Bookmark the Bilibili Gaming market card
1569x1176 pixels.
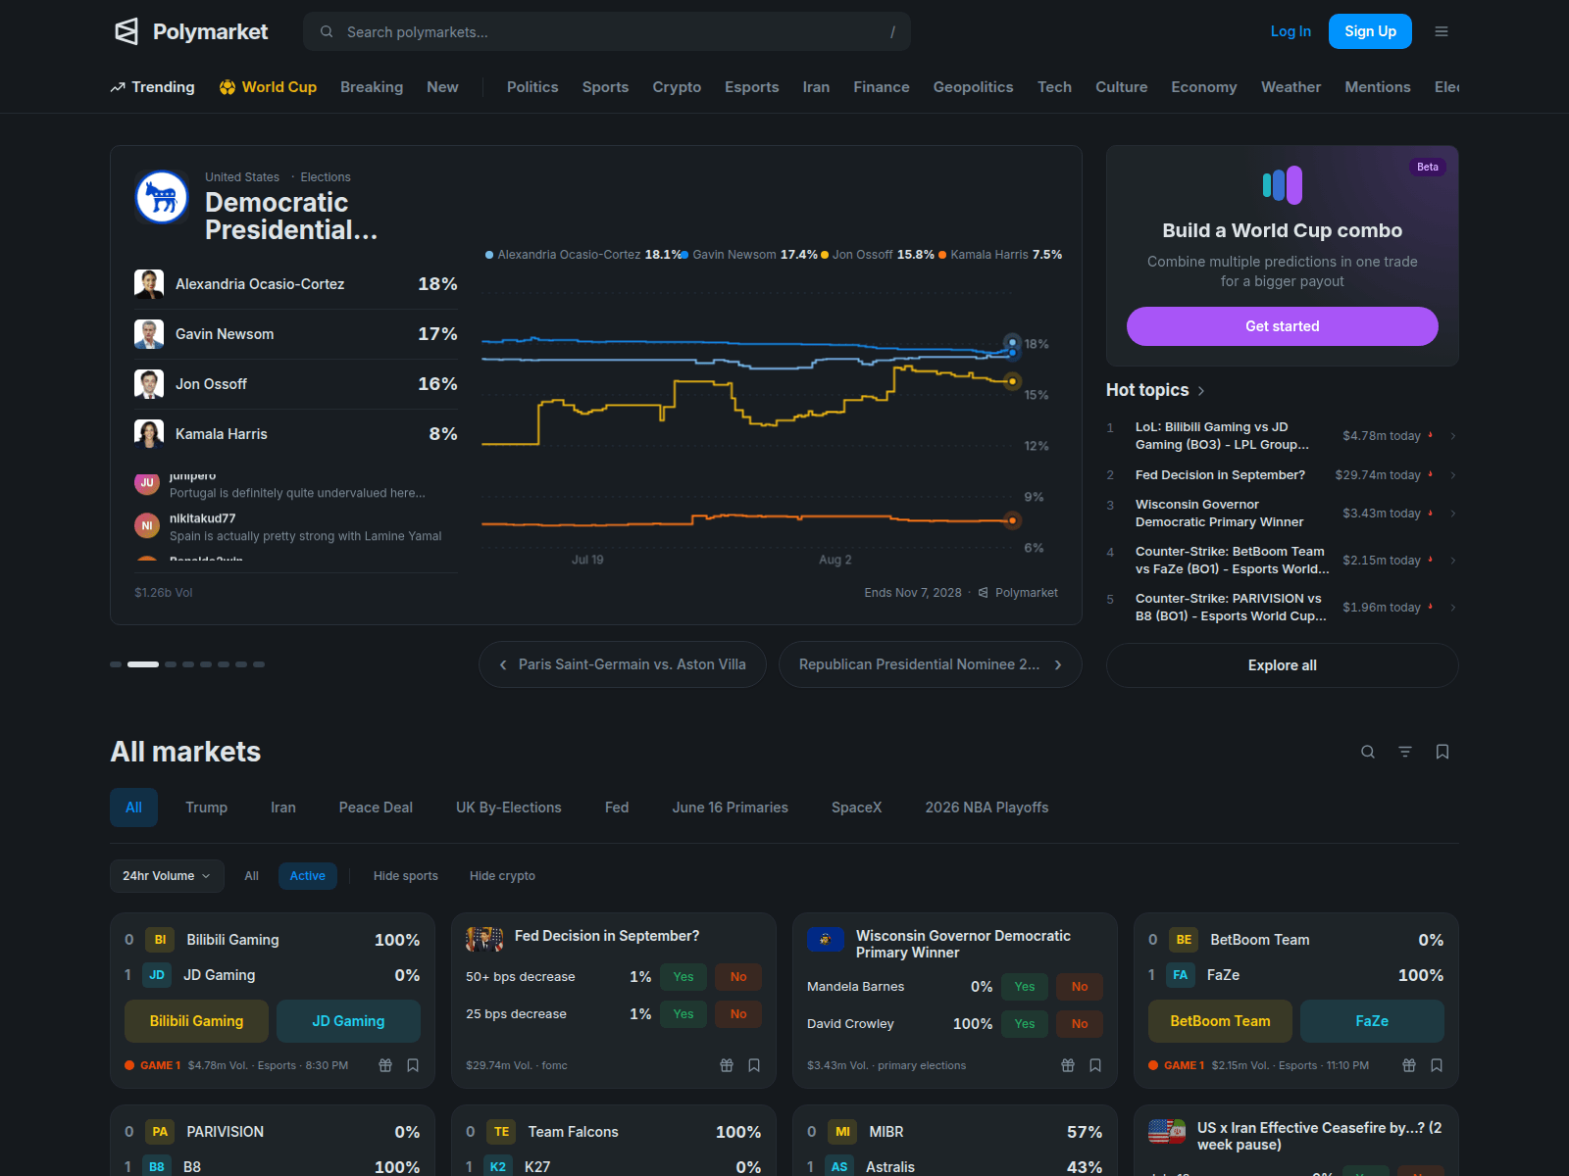point(413,1065)
